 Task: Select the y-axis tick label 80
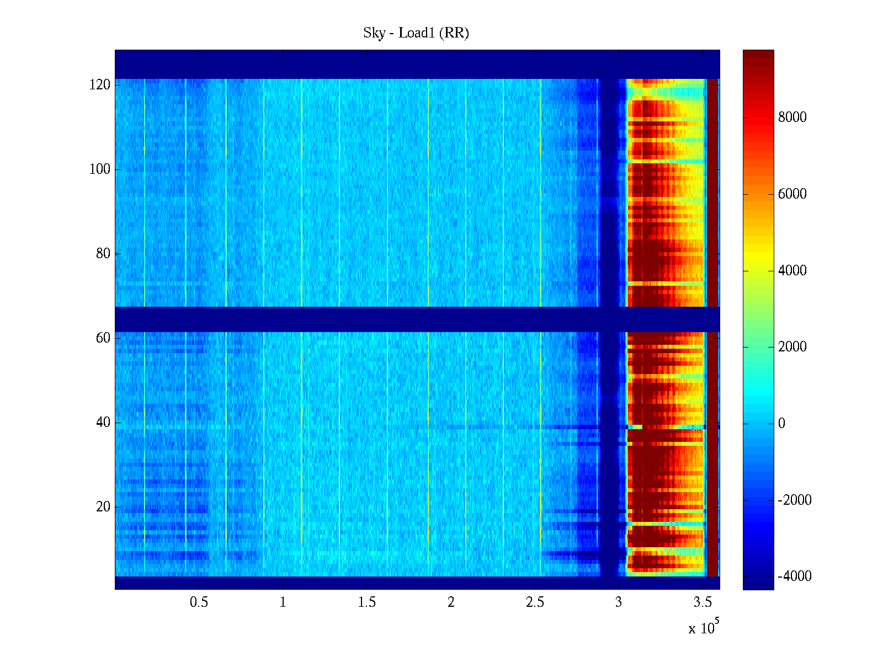tap(103, 254)
